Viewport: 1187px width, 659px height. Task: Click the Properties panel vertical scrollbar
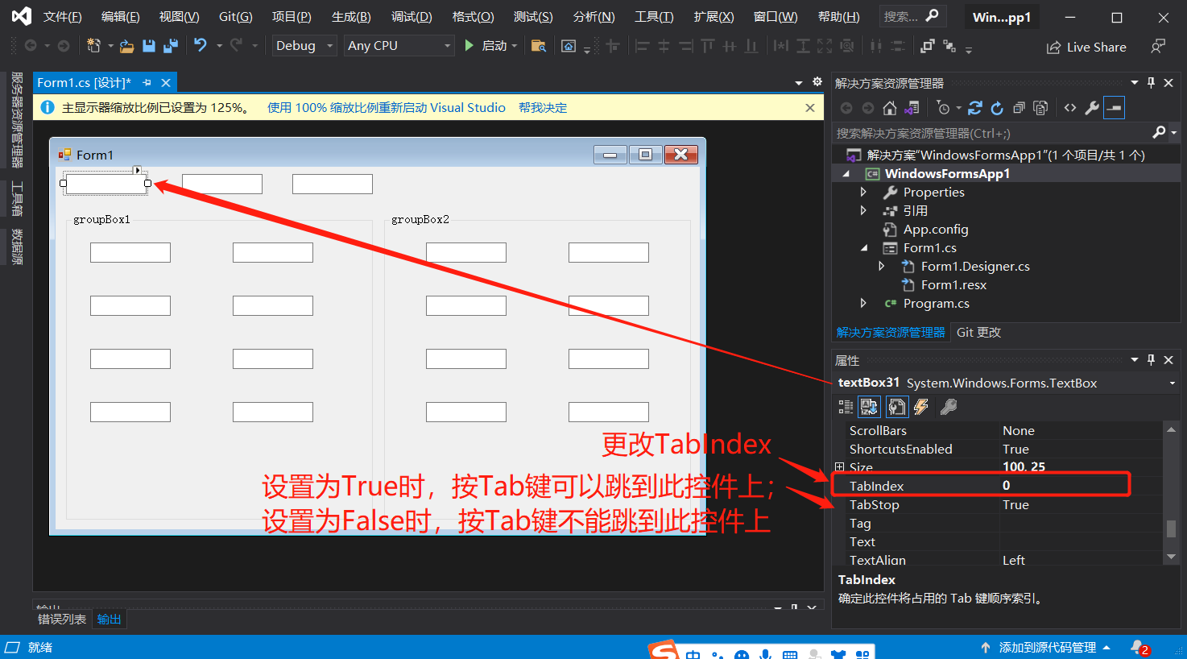click(1172, 528)
